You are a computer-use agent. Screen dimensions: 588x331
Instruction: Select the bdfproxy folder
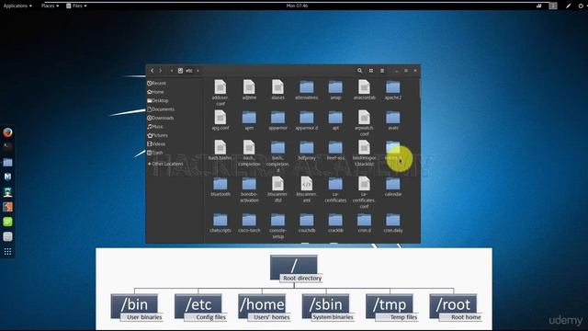(306, 151)
